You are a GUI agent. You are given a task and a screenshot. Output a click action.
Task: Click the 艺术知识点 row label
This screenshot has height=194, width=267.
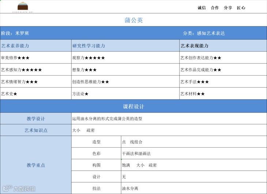point(36,130)
